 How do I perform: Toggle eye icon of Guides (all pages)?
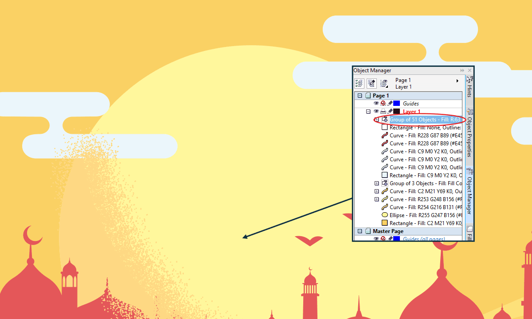tap(376, 239)
